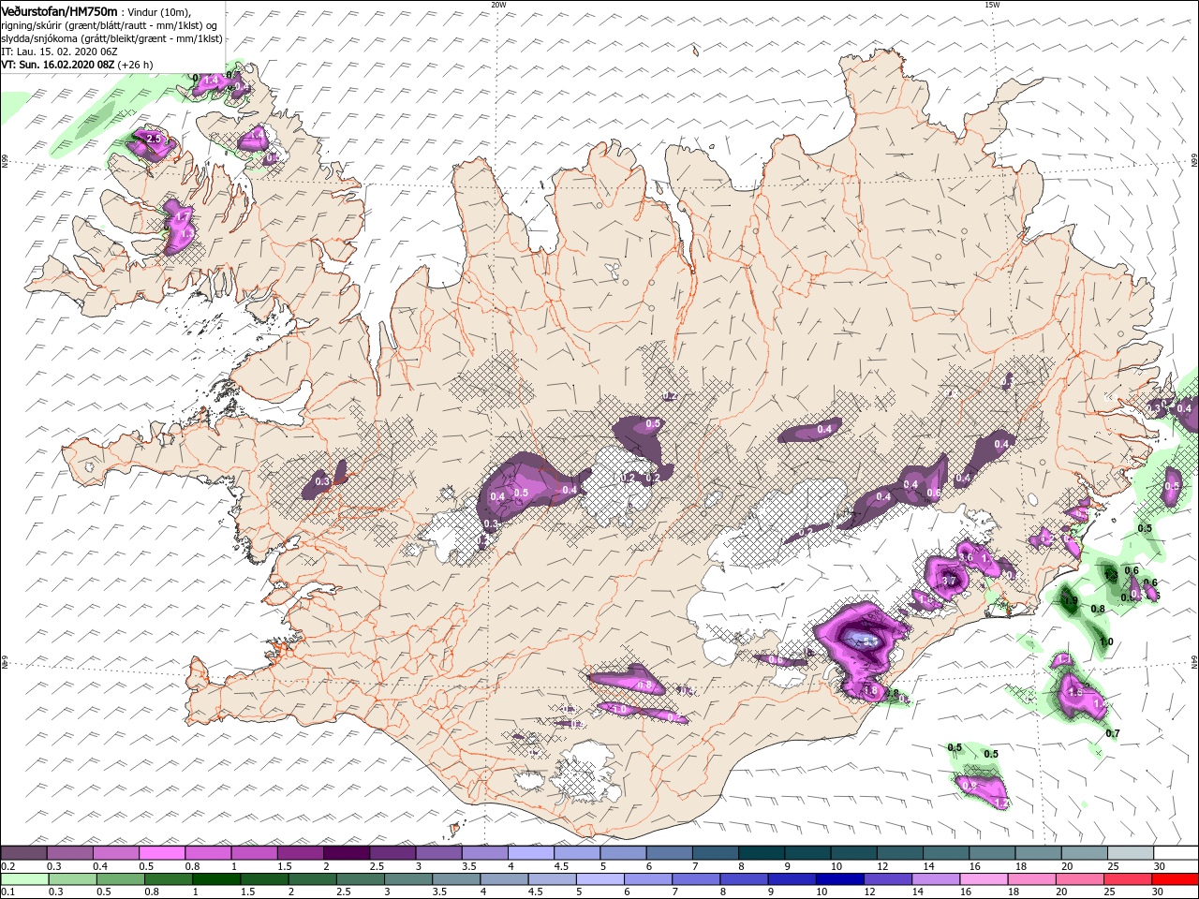Pick the 0.3 mauve swatch, upper legend row
The image size is (1199, 899).
(69, 853)
